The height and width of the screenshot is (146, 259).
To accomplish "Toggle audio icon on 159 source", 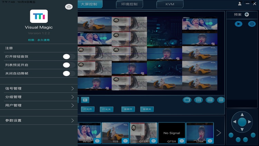I will pyautogui.click(x=125, y=141).
